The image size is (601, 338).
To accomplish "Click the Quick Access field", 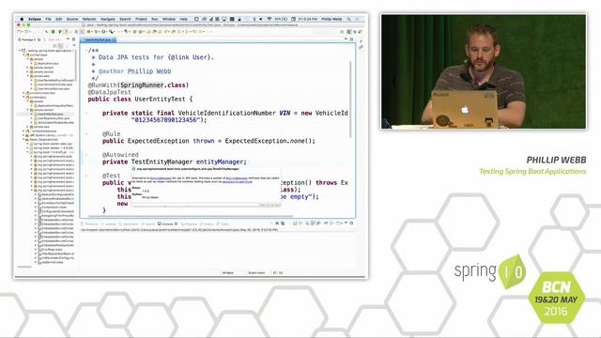I will pos(324,32).
